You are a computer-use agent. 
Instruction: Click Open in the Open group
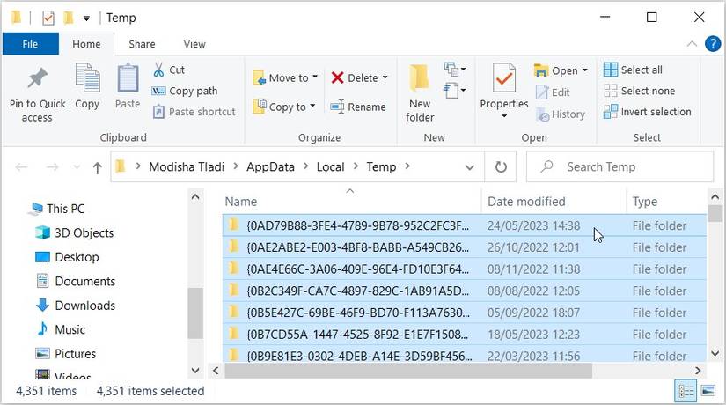click(x=555, y=70)
